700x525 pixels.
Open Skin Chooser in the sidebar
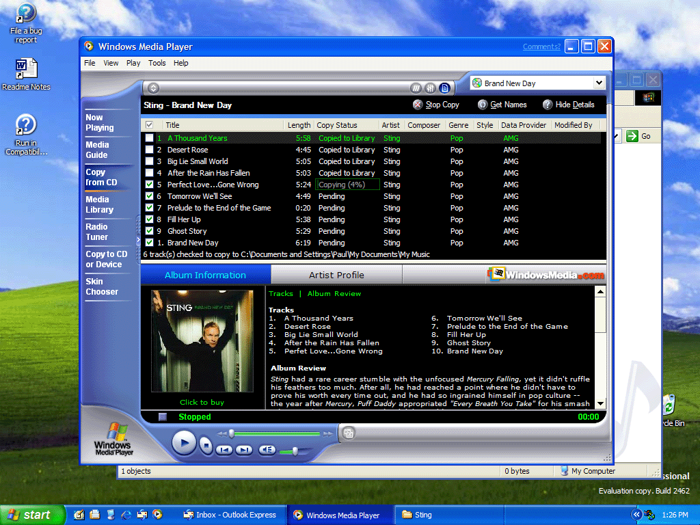[x=102, y=286]
